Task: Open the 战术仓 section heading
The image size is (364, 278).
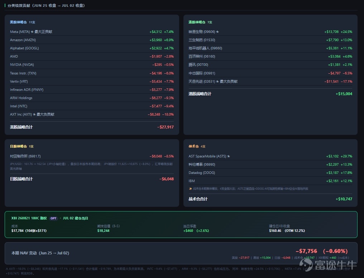Action: [193, 146]
